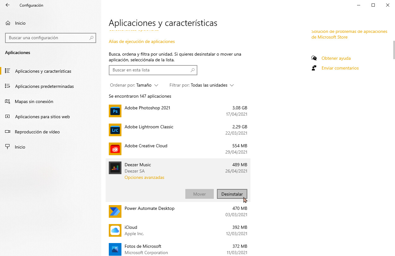Maximize the Configuración window

tap(373, 5)
